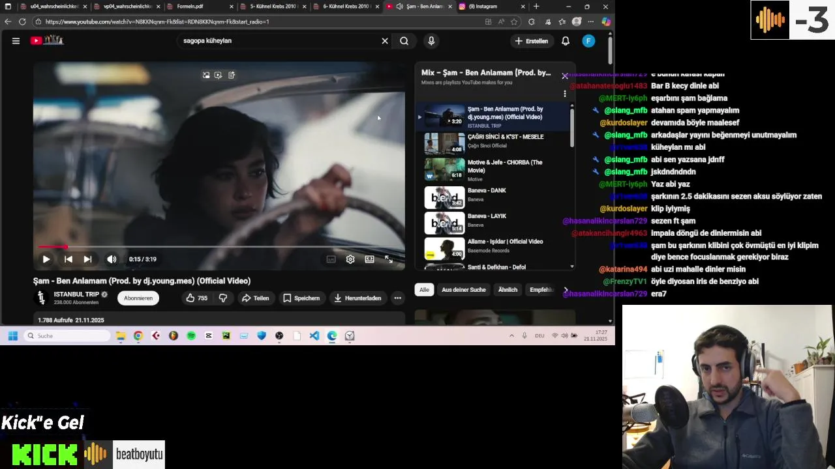Viewport: 835px width, 469px height.
Task: Go back in browser history
Action: click(x=8, y=21)
